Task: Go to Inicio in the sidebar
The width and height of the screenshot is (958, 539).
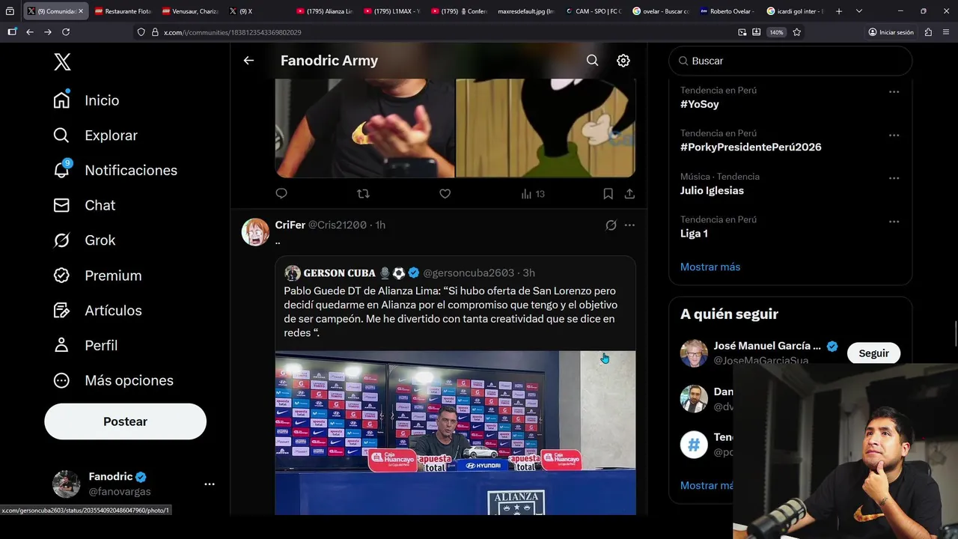Action: click(86, 100)
